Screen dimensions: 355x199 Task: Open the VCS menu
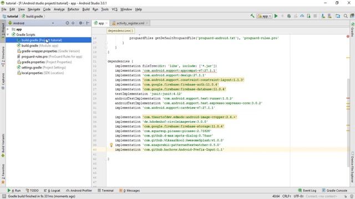click(x=114, y=9)
